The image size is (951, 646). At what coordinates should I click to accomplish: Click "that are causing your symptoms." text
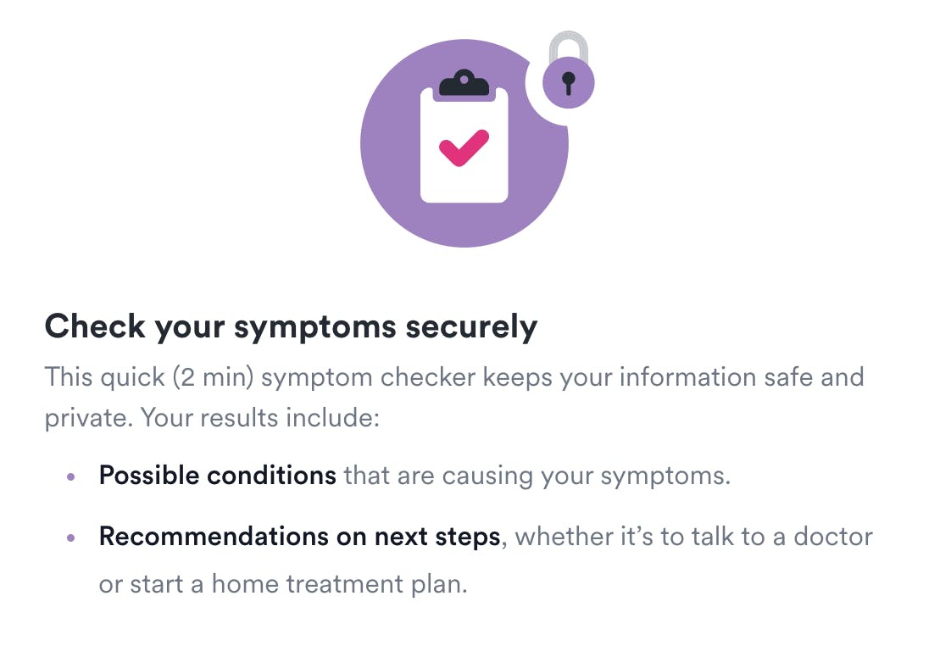pyautogui.click(x=537, y=476)
